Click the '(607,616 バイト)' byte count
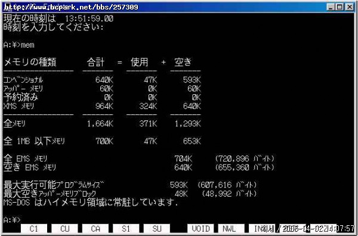The height and width of the screenshot is (236, 358). pos(227,185)
